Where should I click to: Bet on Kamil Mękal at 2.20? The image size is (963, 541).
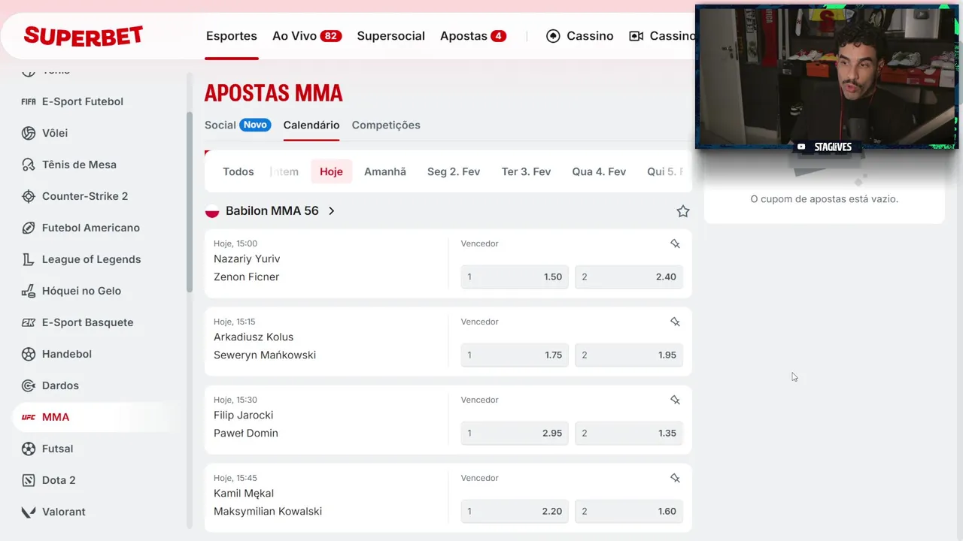(515, 511)
